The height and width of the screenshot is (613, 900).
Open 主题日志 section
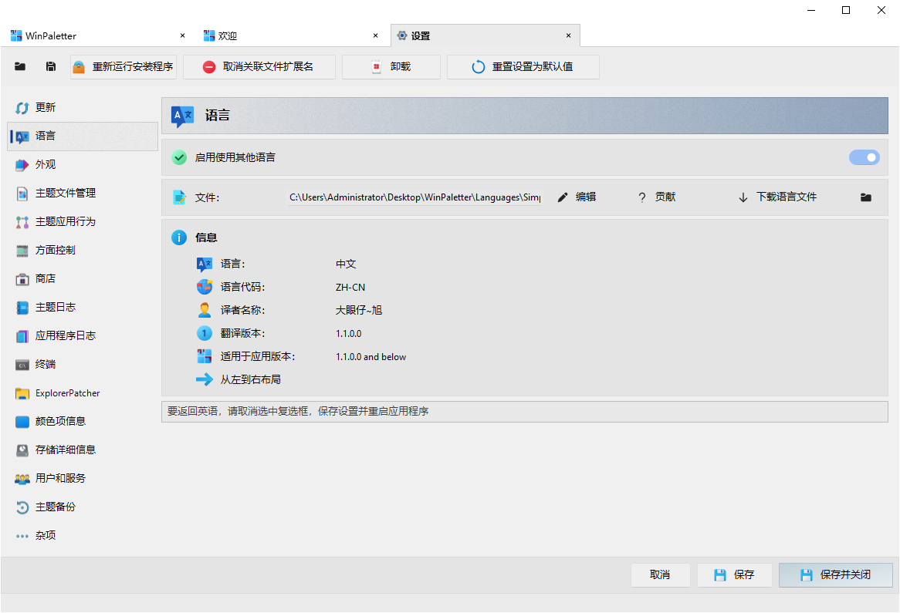[83, 308]
